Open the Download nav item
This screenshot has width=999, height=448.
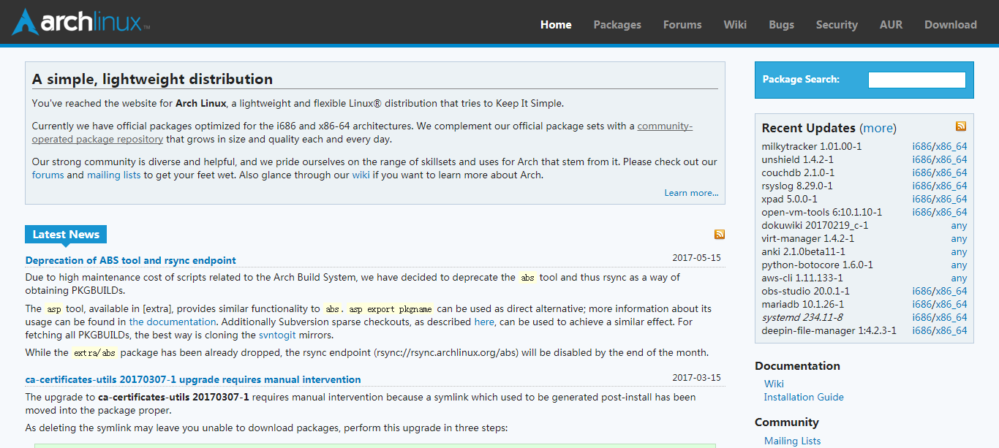[x=951, y=25]
